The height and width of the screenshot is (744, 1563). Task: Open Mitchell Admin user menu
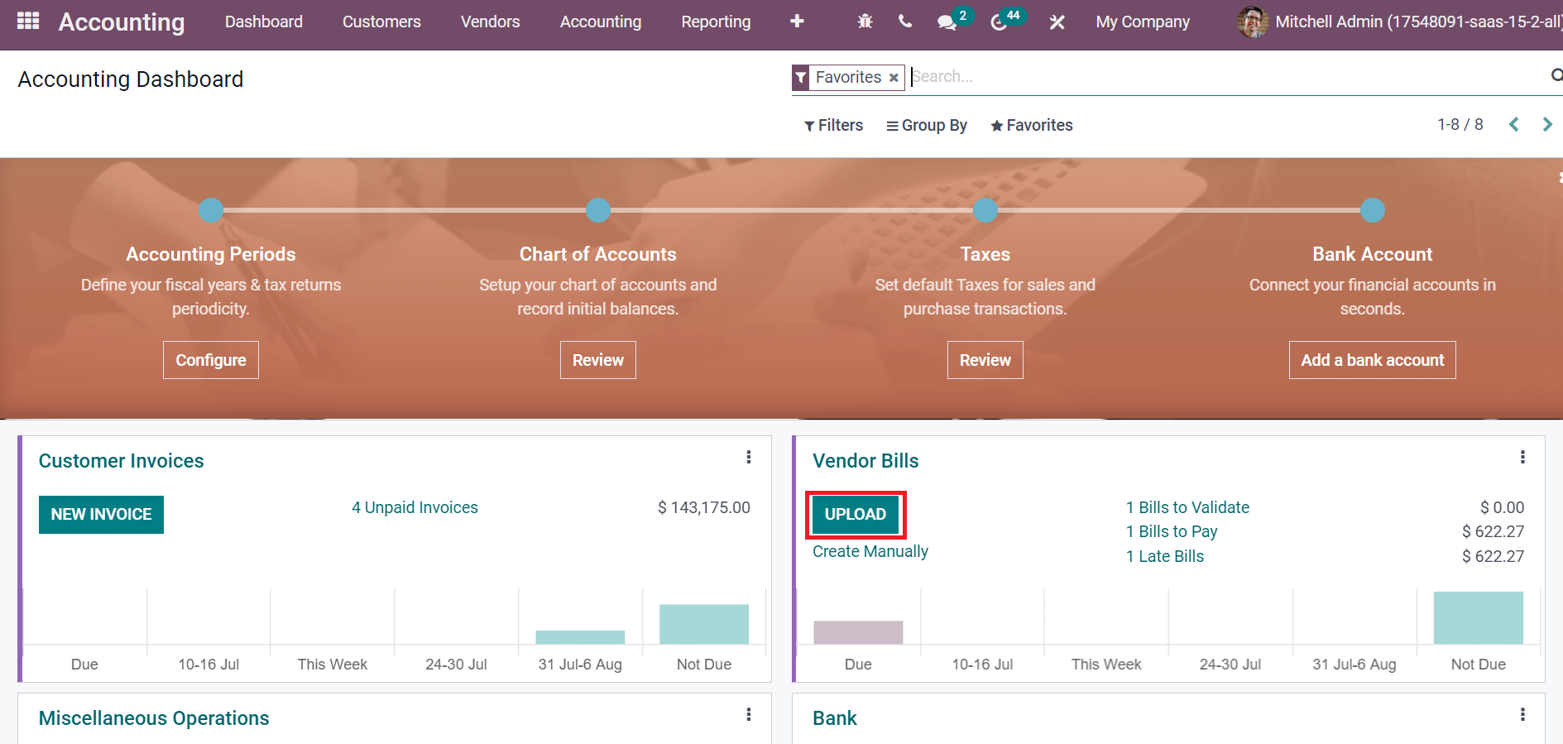pos(1399,22)
